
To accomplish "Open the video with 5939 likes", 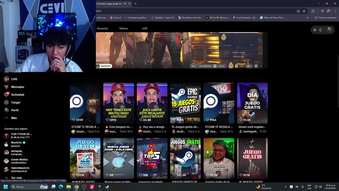I will [85, 103].
